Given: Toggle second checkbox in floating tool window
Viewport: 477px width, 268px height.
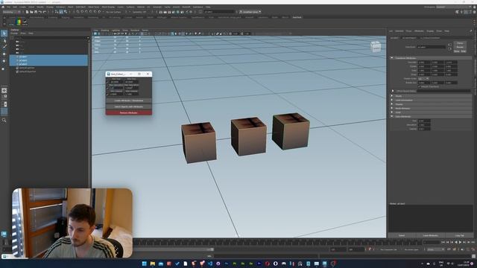Looking at the screenshot, I should point(107,88).
